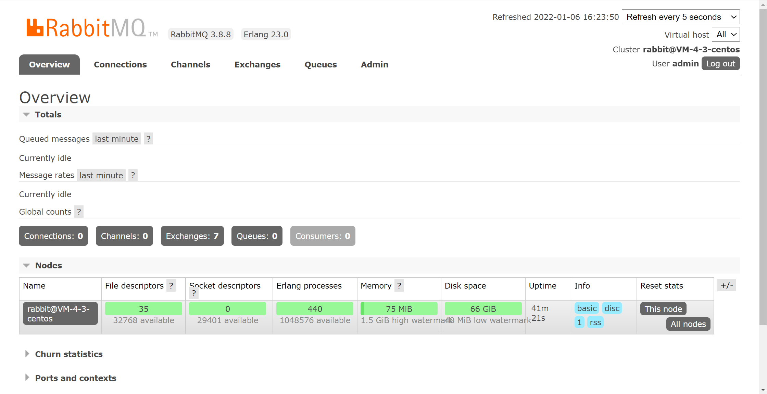This screenshot has height=394, width=767.
Task: Change Queued messages last minute range
Action: pyautogui.click(x=117, y=139)
